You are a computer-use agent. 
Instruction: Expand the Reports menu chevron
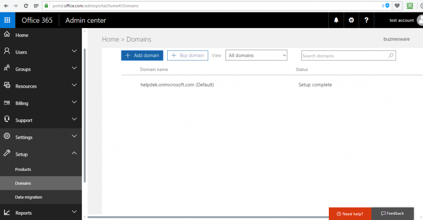pos(74,212)
